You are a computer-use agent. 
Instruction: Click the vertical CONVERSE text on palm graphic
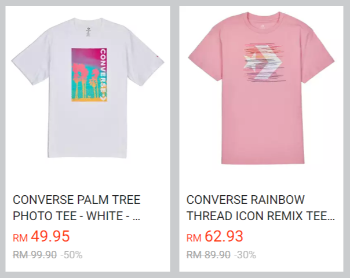click(x=103, y=72)
